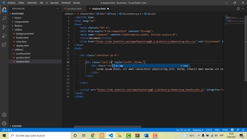Open the Selección menu

(x=32, y=3)
